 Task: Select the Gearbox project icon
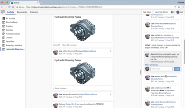point(4,30)
